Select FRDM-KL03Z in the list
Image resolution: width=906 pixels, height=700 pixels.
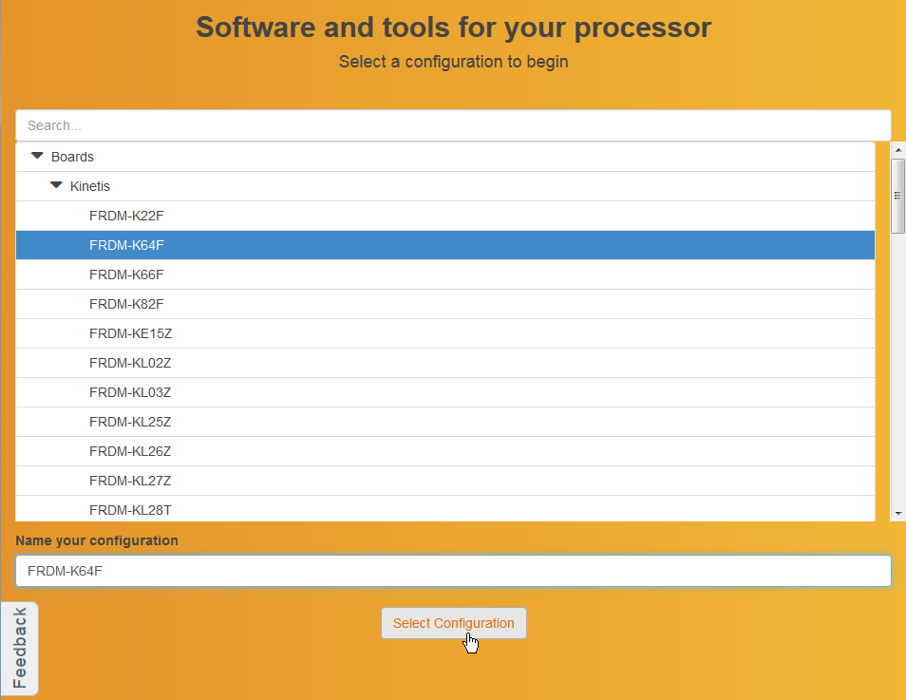[x=130, y=392]
